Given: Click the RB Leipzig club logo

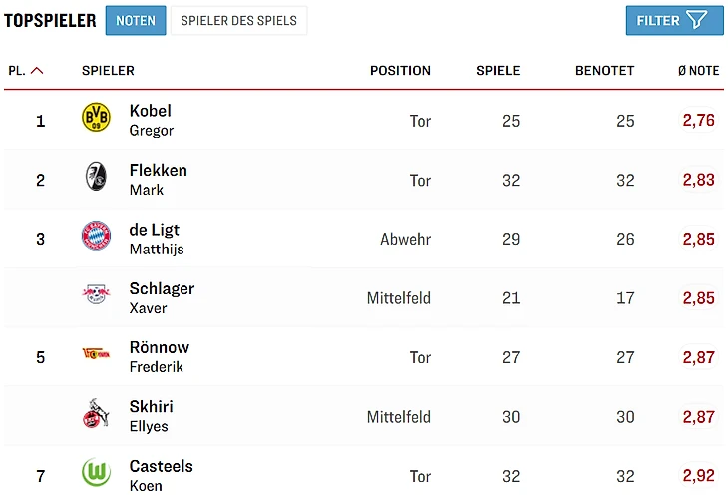Looking at the screenshot, I should click(96, 296).
